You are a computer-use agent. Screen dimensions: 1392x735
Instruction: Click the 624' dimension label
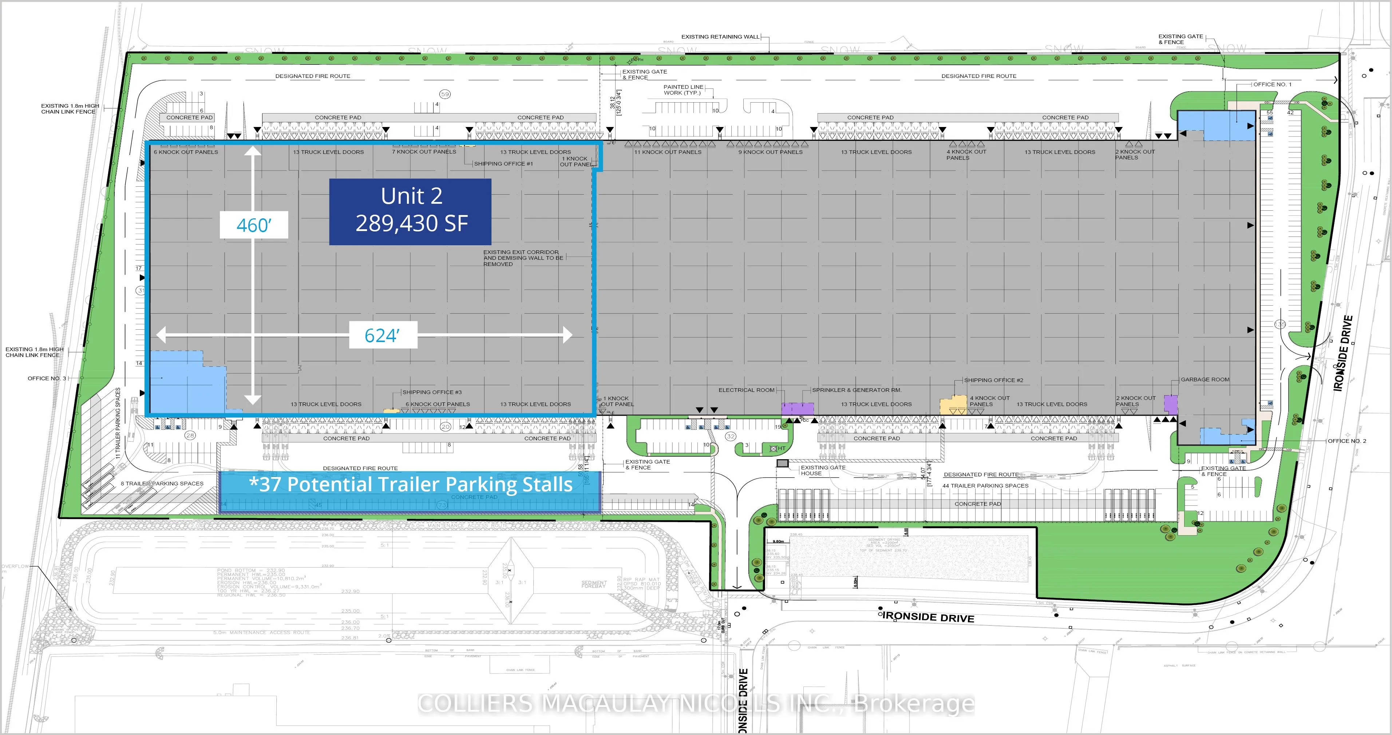pyautogui.click(x=383, y=335)
